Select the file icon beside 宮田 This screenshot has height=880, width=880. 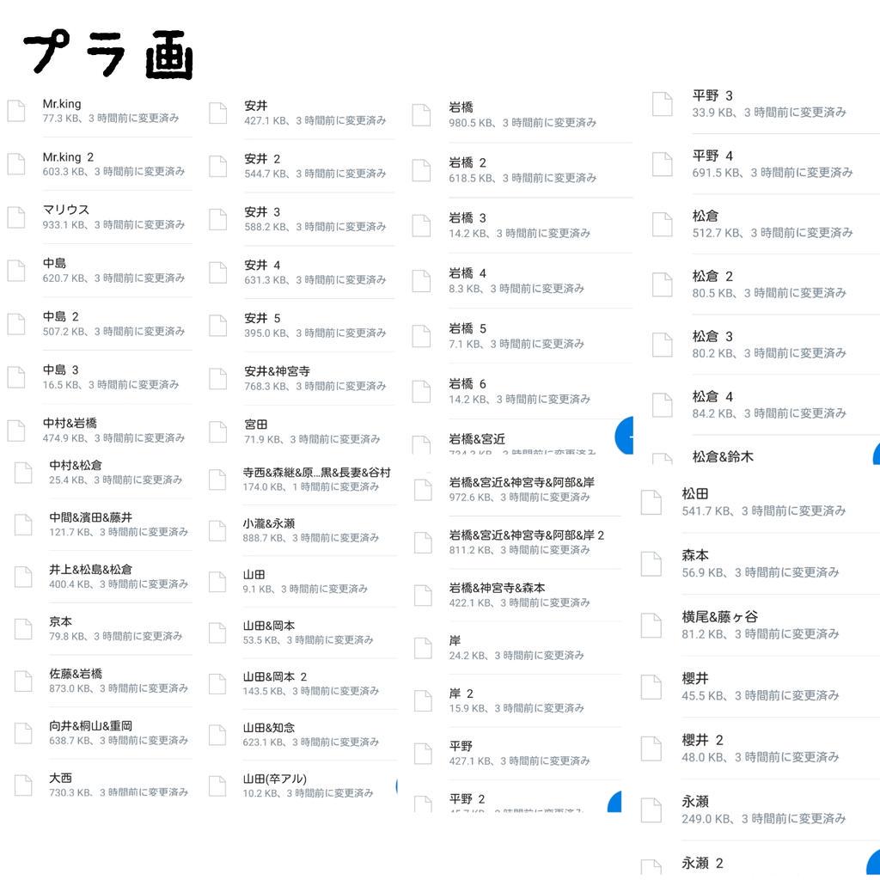217,431
